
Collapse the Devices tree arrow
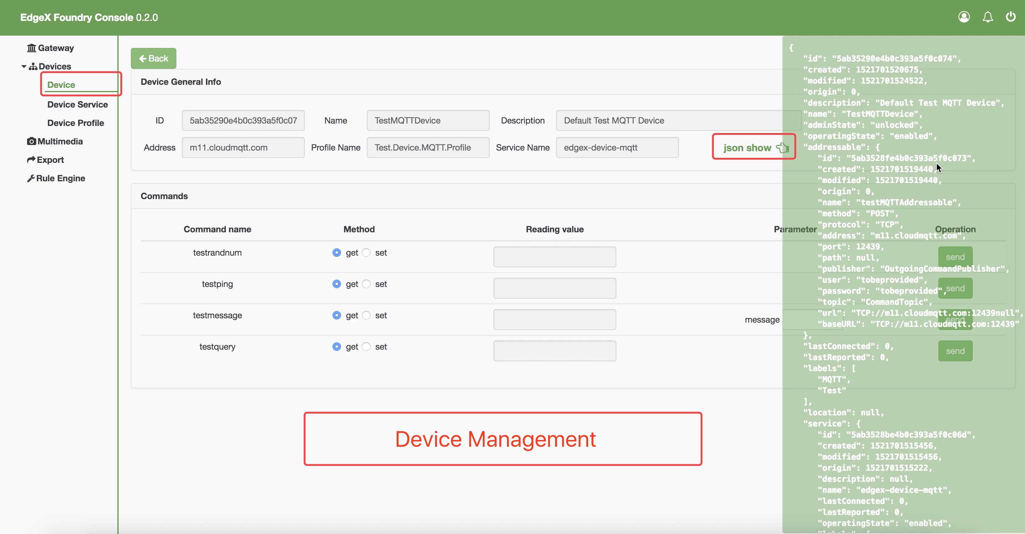(x=24, y=66)
